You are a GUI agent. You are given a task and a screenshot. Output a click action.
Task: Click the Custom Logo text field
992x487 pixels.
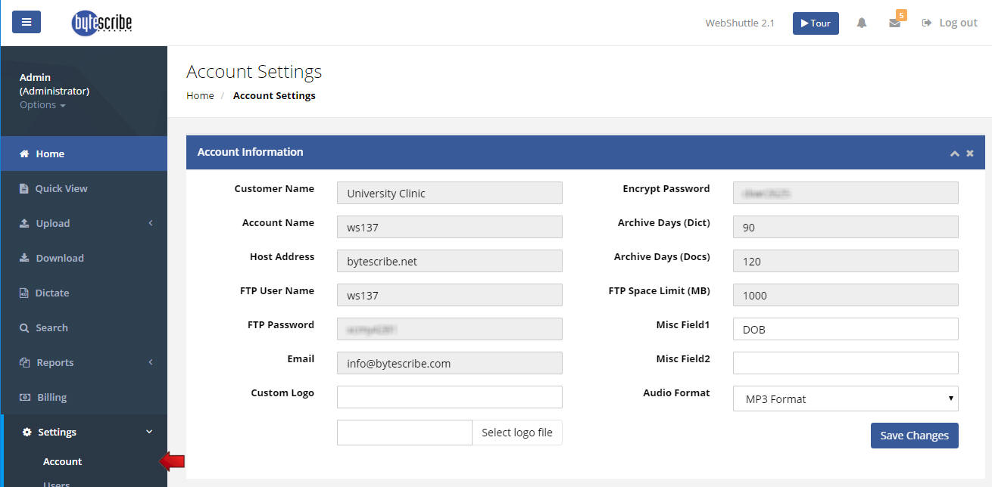point(450,397)
